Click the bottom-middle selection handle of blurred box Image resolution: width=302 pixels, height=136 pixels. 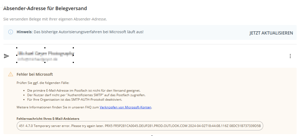point(45,62)
